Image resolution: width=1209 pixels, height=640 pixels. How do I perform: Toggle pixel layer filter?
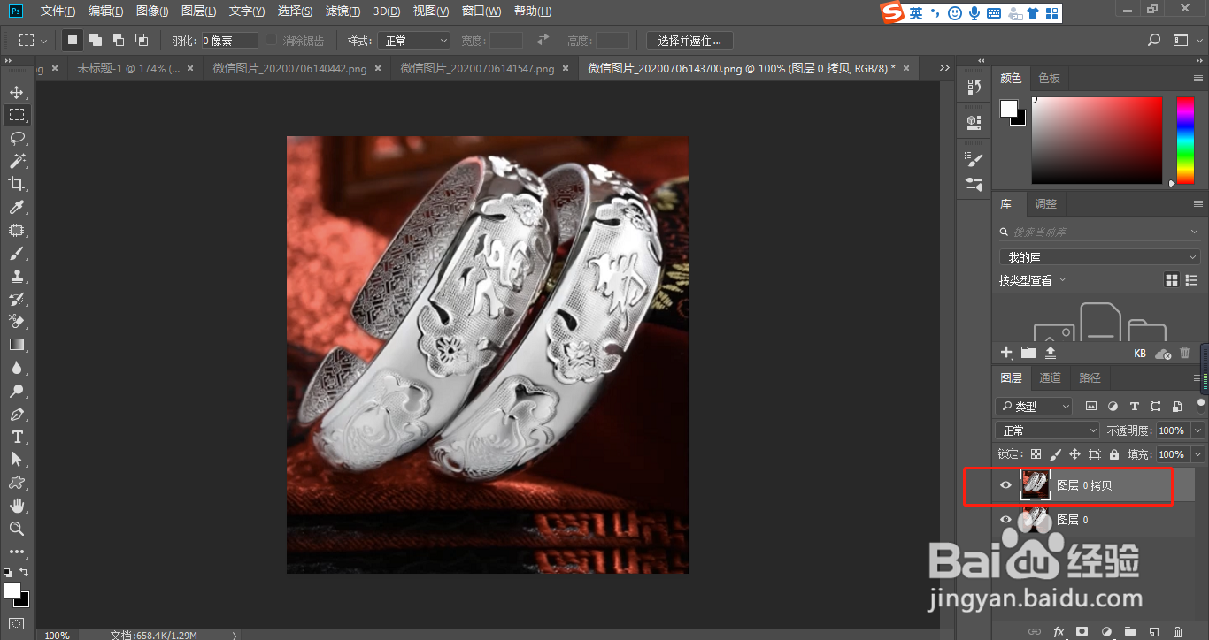coord(1091,407)
